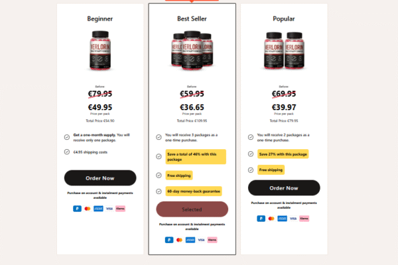Click PayPal icon in Beginner package
The image size is (398, 265).
coord(78,208)
